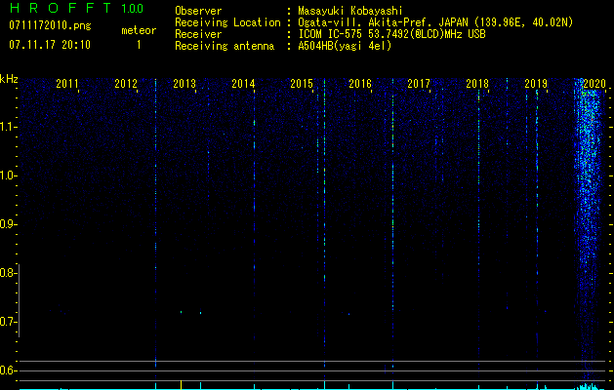Click the ICOM IC-575 receiver text
Screen dimensions: 614x390
pyautogui.click(x=391, y=34)
